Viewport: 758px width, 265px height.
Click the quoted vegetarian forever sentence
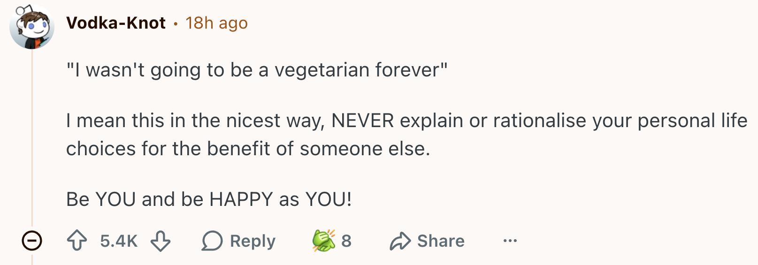257,70
